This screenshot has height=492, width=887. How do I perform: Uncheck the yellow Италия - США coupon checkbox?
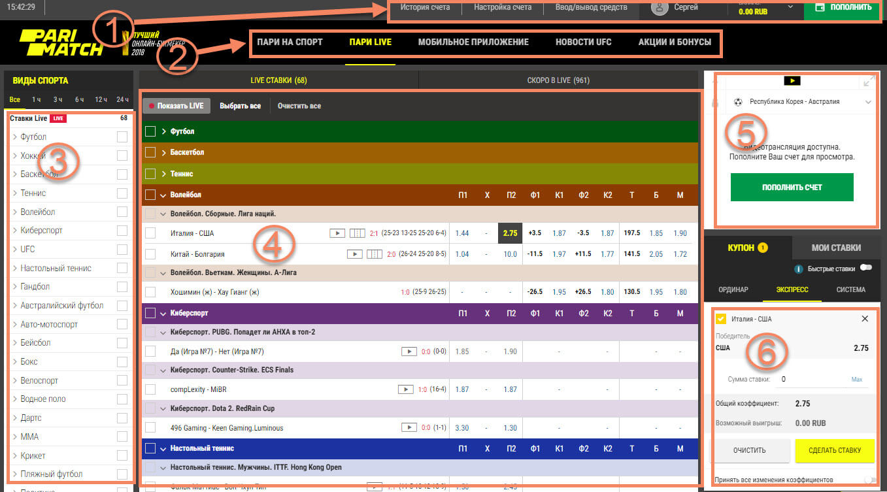point(722,319)
